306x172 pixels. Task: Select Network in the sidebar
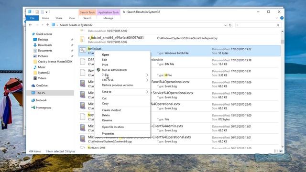(42, 100)
